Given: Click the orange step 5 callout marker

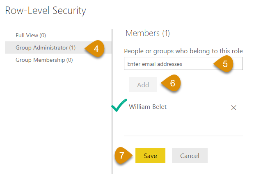Looking at the screenshot, I should (223, 64).
